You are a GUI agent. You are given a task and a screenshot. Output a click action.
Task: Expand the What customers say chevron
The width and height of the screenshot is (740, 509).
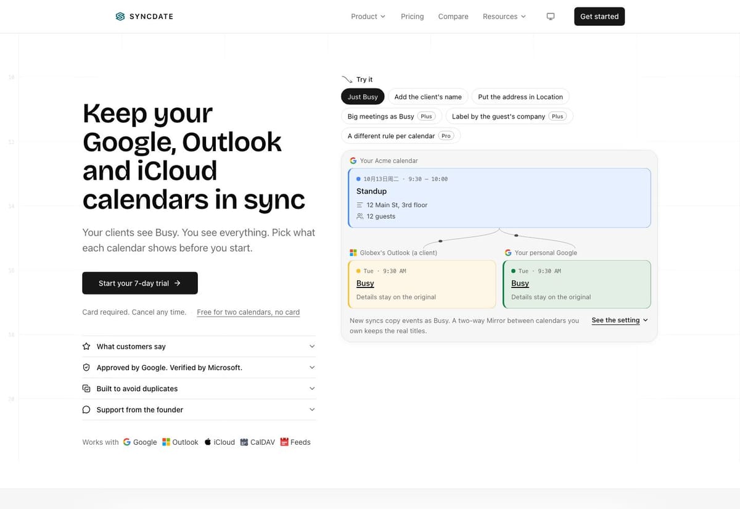click(x=312, y=347)
